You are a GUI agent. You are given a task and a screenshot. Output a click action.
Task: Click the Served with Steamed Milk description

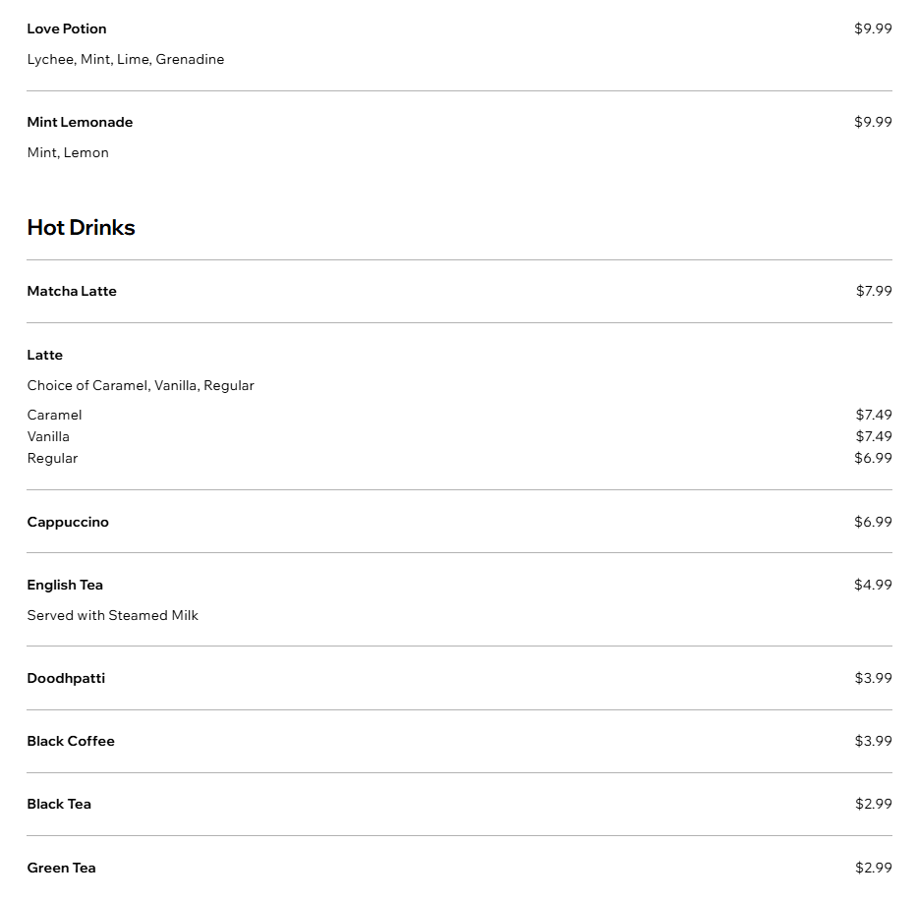112,615
